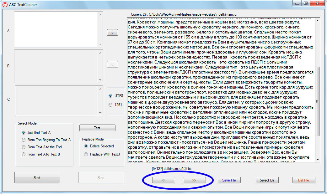Select 'Just find Text A' mode
This screenshot has height=194, width=327.
(x=36, y=133)
